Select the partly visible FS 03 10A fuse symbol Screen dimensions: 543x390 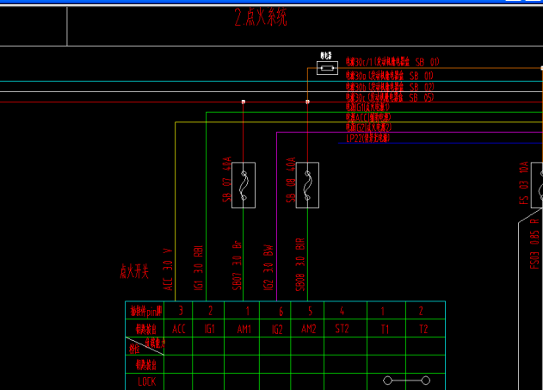537,185
